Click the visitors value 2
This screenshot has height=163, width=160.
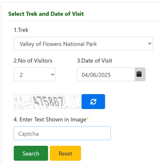point(21,75)
